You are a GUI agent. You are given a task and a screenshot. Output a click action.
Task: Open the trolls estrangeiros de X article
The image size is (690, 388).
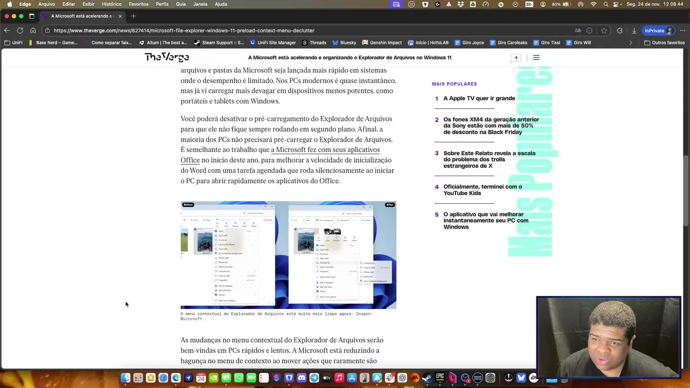coord(489,160)
